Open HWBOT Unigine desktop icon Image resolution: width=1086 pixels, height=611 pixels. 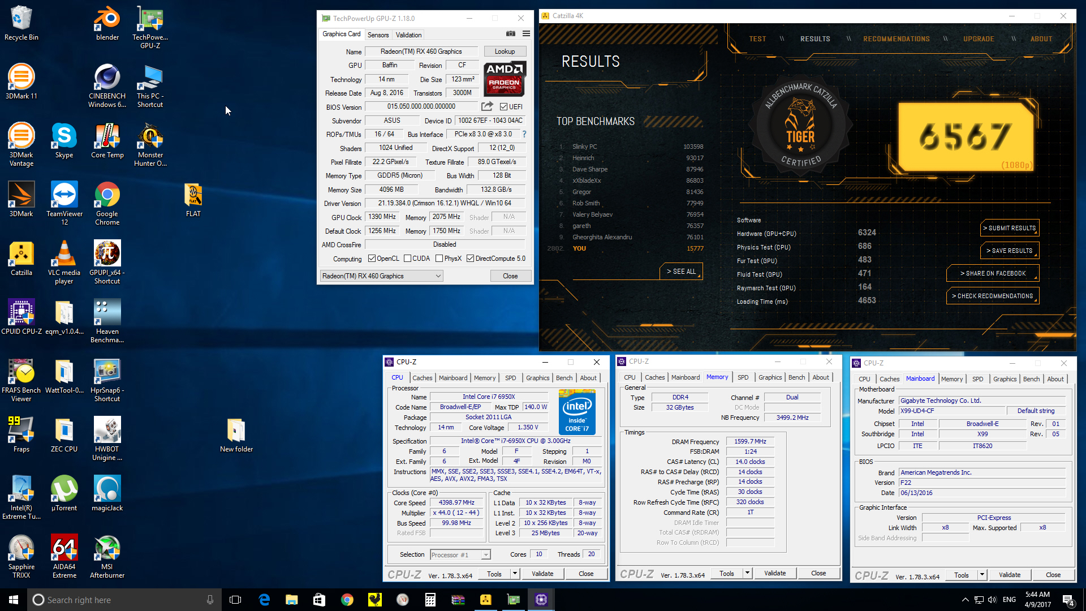click(107, 439)
